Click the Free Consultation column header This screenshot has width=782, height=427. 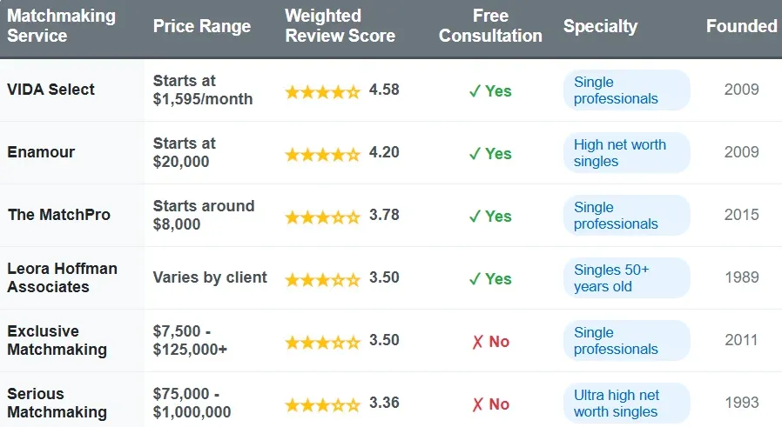tap(490, 26)
